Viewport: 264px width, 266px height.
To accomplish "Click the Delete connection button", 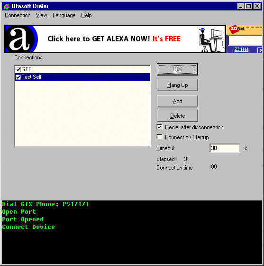I will pos(177,116).
